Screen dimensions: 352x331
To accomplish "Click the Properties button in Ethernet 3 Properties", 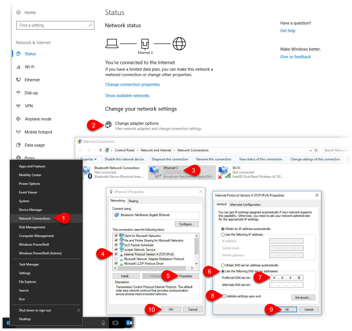I will [x=186, y=276].
